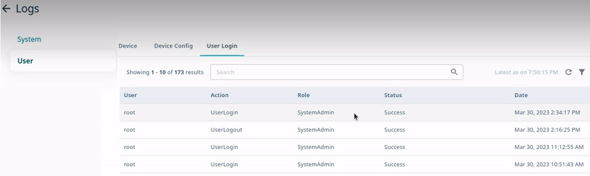
Task: Go back using the Logs arrow
Action: [x=7, y=9]
